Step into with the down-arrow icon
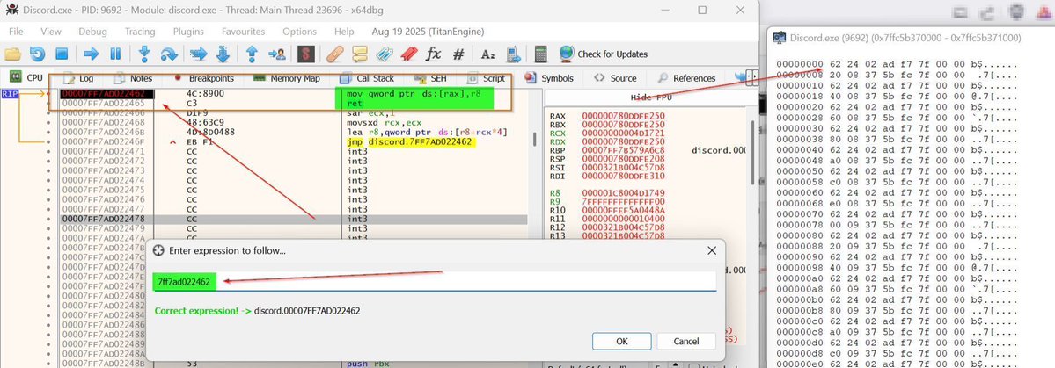 click(143, 54)
